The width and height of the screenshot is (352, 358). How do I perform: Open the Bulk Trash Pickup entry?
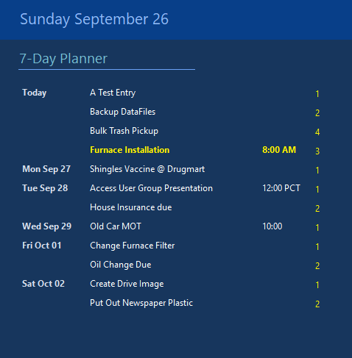[x=124, y=131]
